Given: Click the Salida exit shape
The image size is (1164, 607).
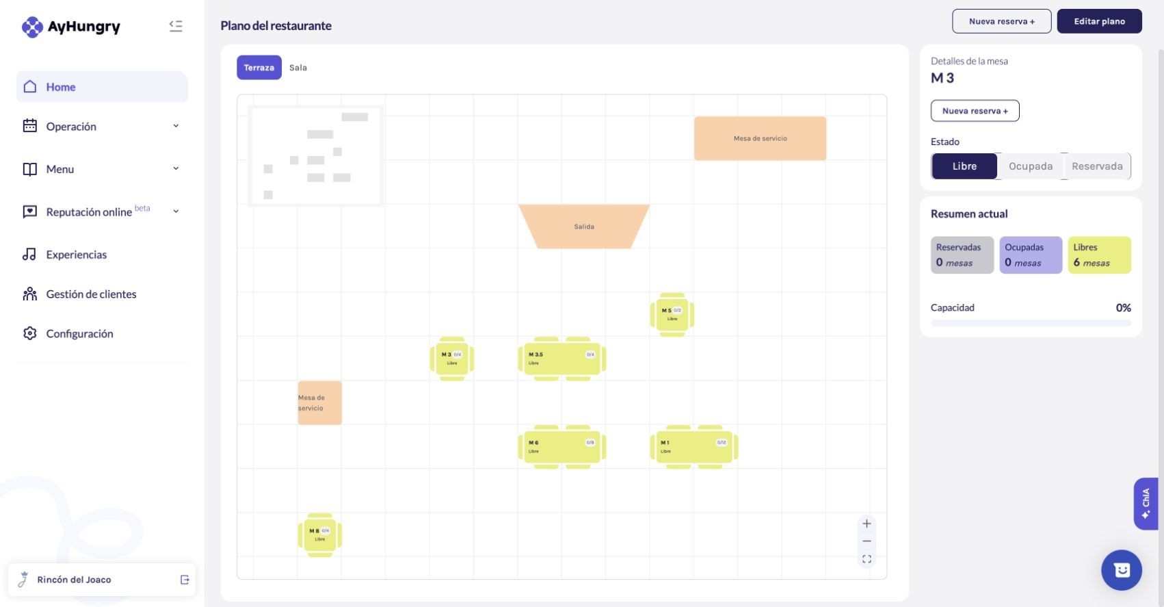Looking at the screenshot, I should [x=584, y=227].
